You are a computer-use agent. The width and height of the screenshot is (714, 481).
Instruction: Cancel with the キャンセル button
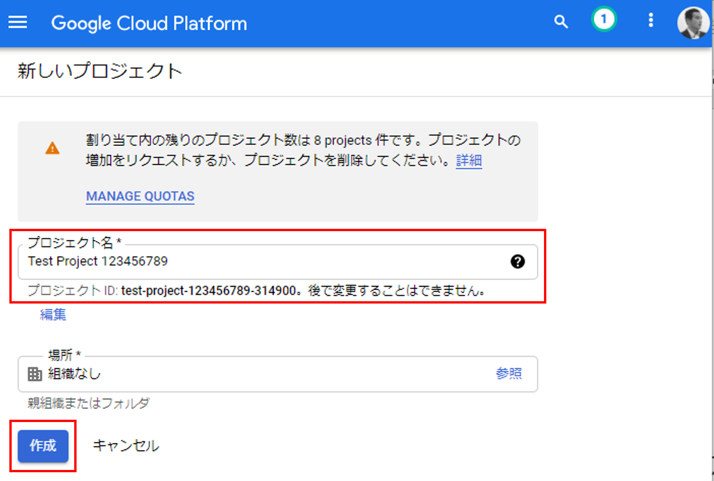(x=126, y=446)
